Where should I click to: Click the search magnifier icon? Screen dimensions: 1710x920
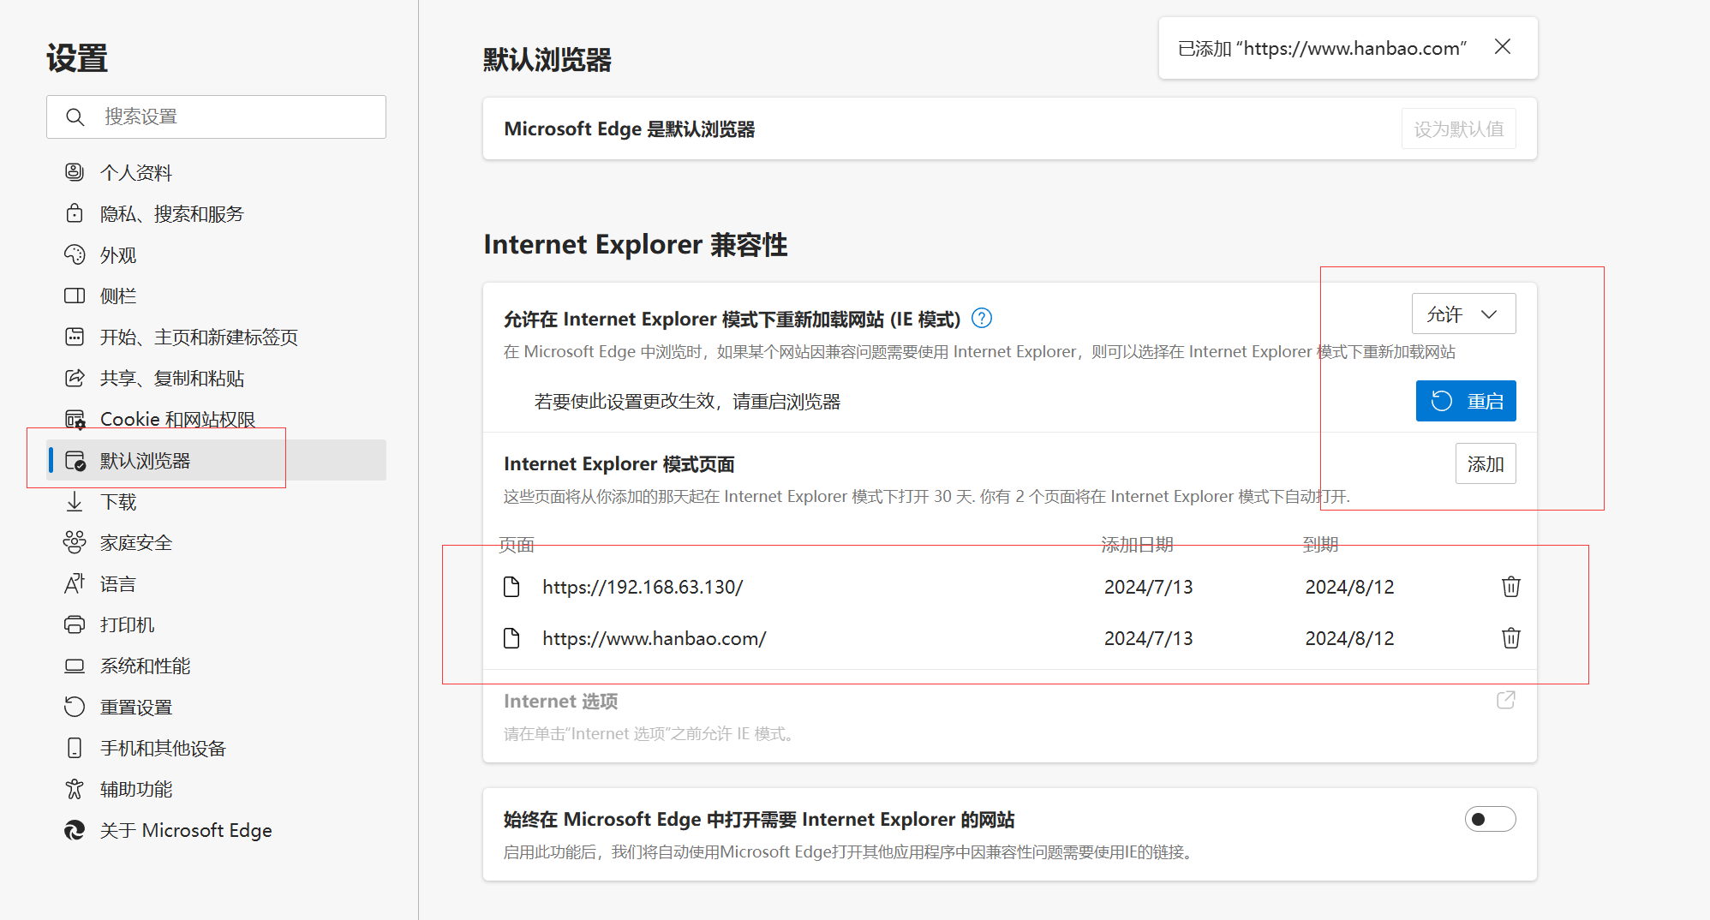click(x=75, y=116)
